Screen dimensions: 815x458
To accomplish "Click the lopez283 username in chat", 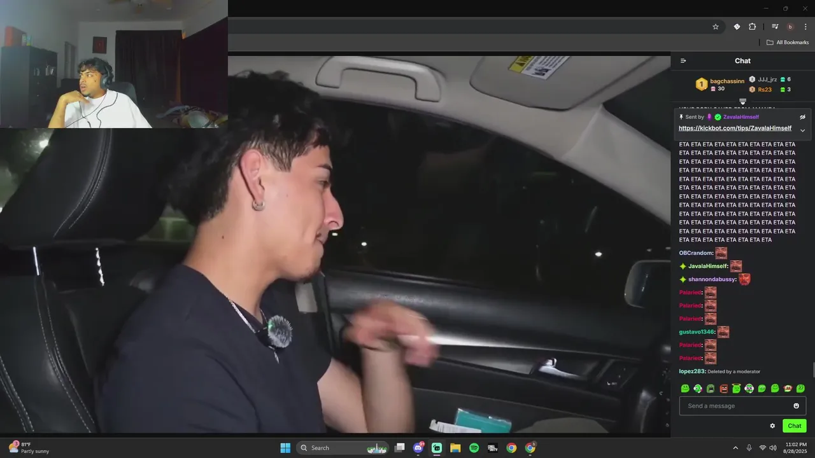I will coord(692,371).
